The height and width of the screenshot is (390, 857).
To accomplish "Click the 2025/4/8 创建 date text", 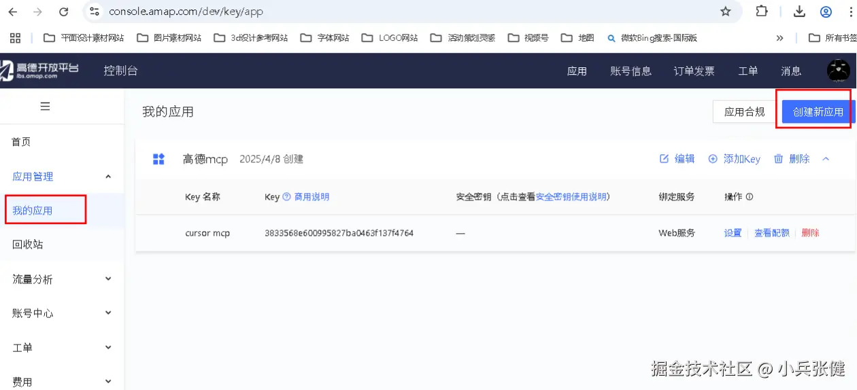I will click(x=271, y=159).
